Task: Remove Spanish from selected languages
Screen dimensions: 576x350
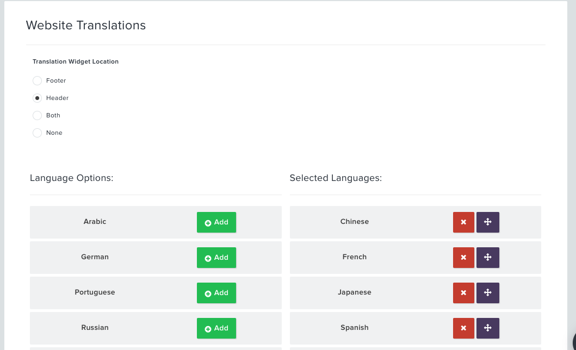Action: 463,328
